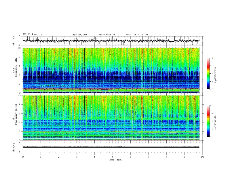Click the 'station=ATH' label
The height and width of the screenshot is (176, 228).
(x=107, y=35)
